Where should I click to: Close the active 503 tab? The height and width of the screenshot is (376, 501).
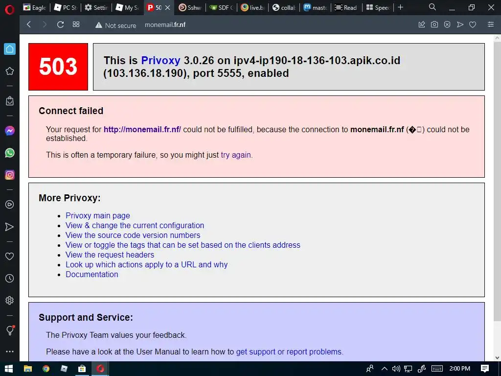coord(167,7)
